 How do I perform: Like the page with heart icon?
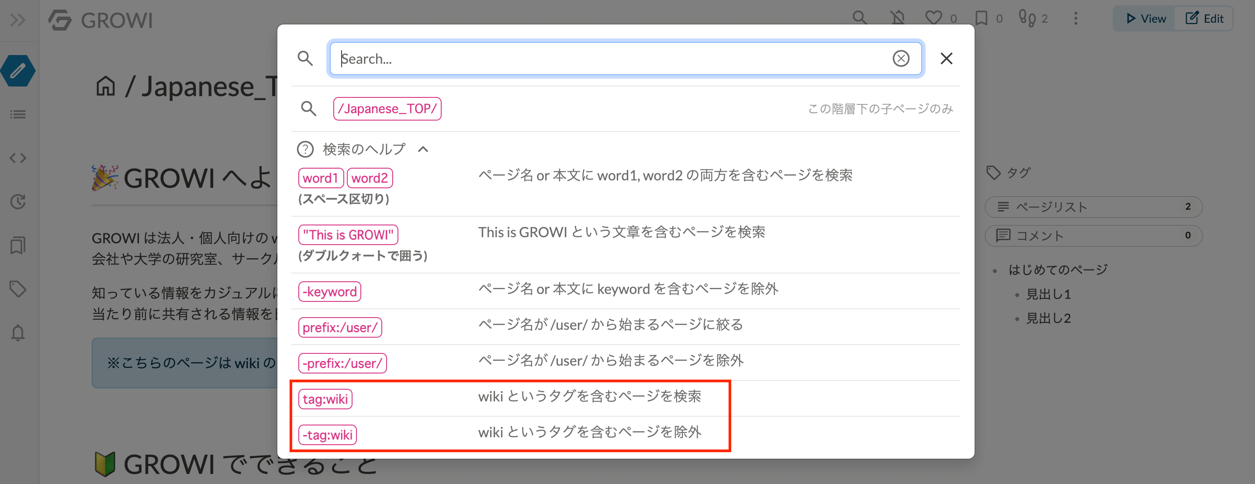point(933,18)
